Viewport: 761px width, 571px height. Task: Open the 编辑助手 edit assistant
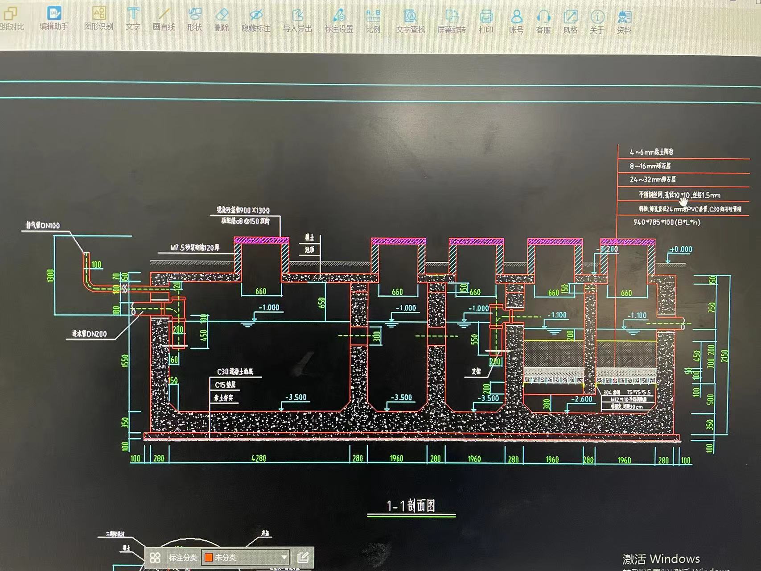coord(54,19)
